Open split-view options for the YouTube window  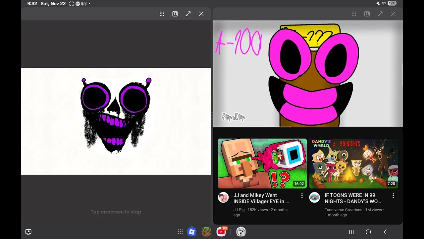pyautogui.click(x=367, y=14)
